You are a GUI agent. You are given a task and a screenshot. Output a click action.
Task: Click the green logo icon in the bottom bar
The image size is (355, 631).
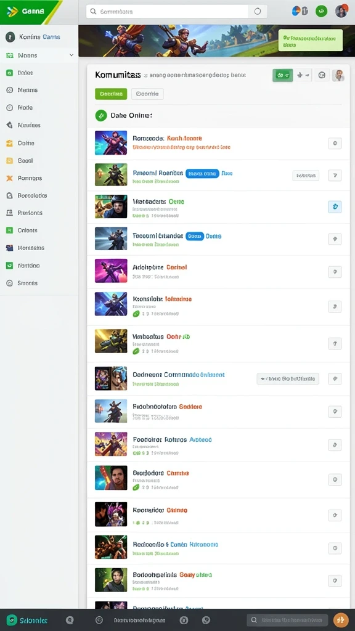click(12, 620)
